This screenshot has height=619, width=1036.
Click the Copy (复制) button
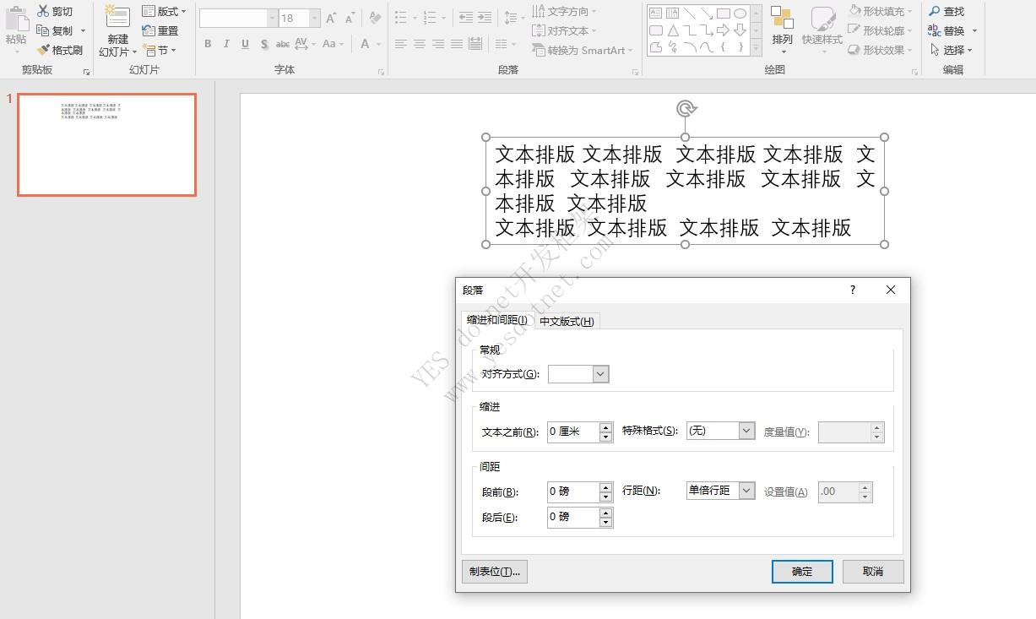tap(56, 31)
